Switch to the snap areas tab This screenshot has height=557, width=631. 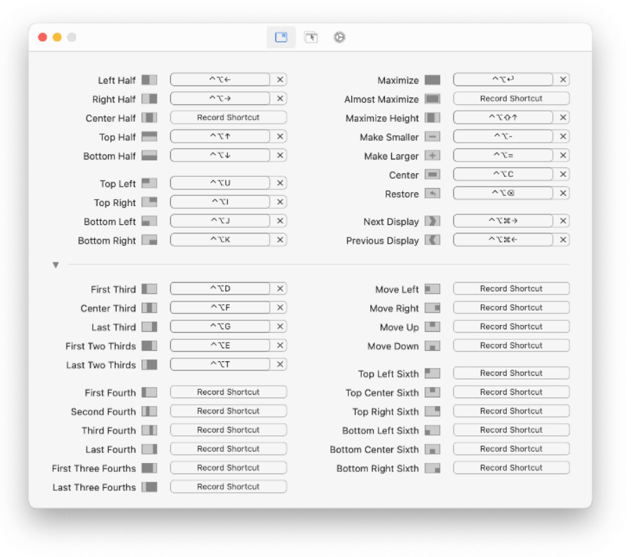310,38
